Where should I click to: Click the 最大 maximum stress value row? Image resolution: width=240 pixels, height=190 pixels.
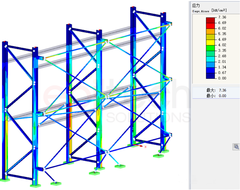[x=216, y=90]
